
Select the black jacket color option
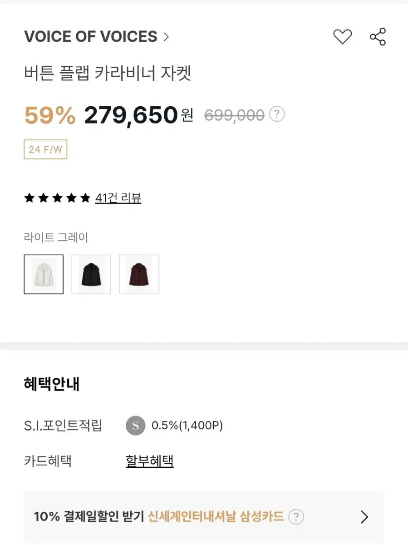tap(91, 274)
